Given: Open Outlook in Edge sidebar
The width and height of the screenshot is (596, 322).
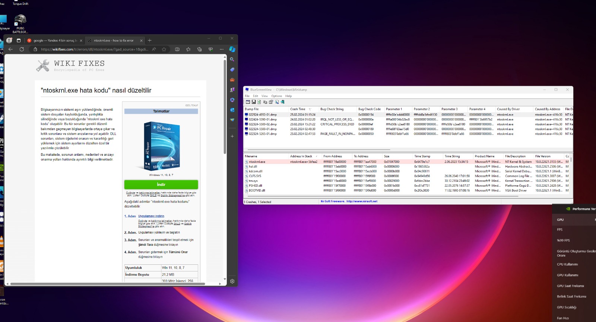Looking at the screenshot, I should pyautogui.click(x=232, y=110).
